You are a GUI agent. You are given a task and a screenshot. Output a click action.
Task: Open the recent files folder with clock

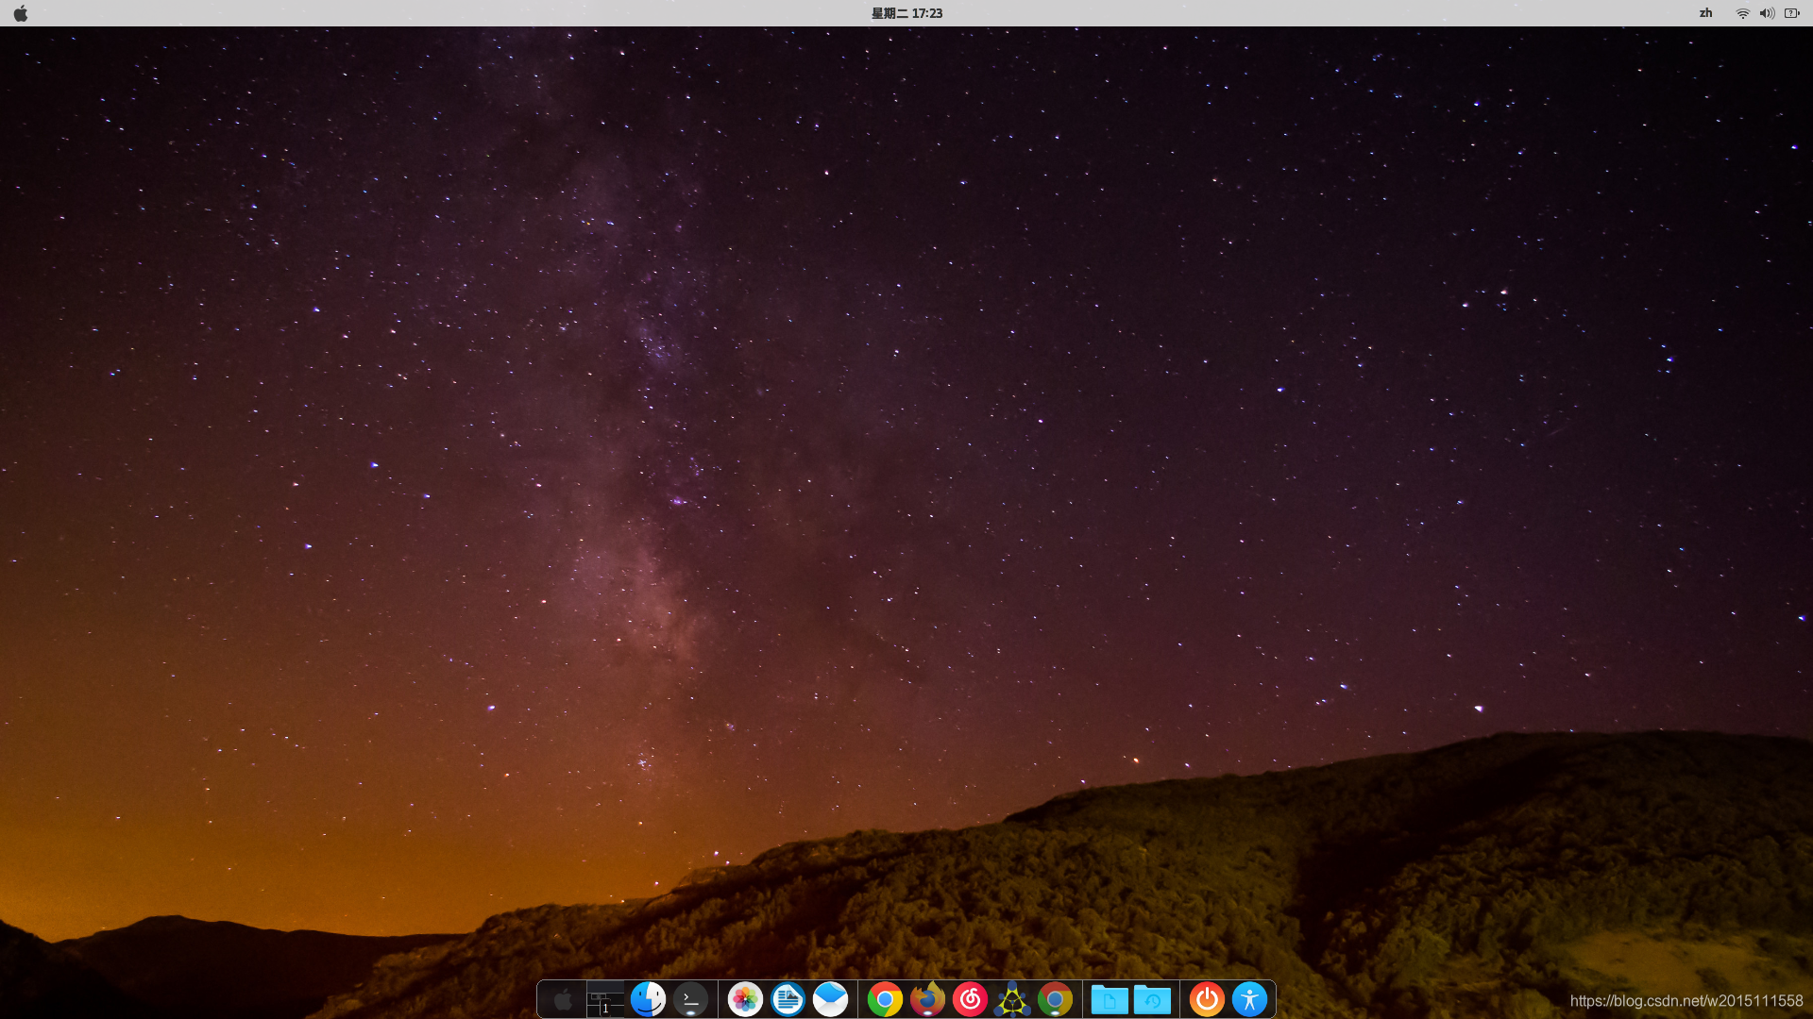click(1152, 999)
